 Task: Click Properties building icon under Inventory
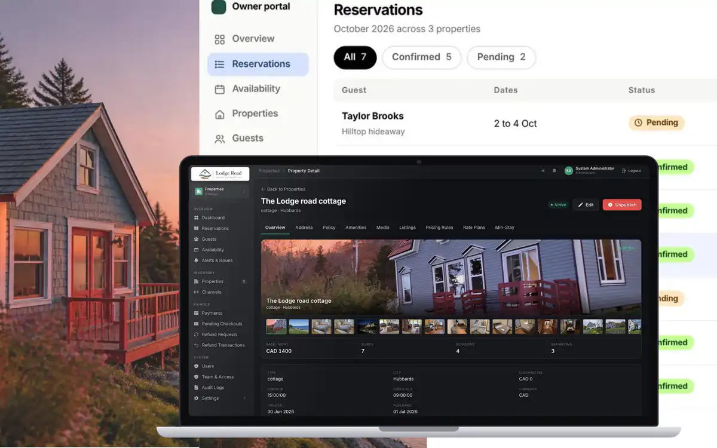tap(196, 281)
